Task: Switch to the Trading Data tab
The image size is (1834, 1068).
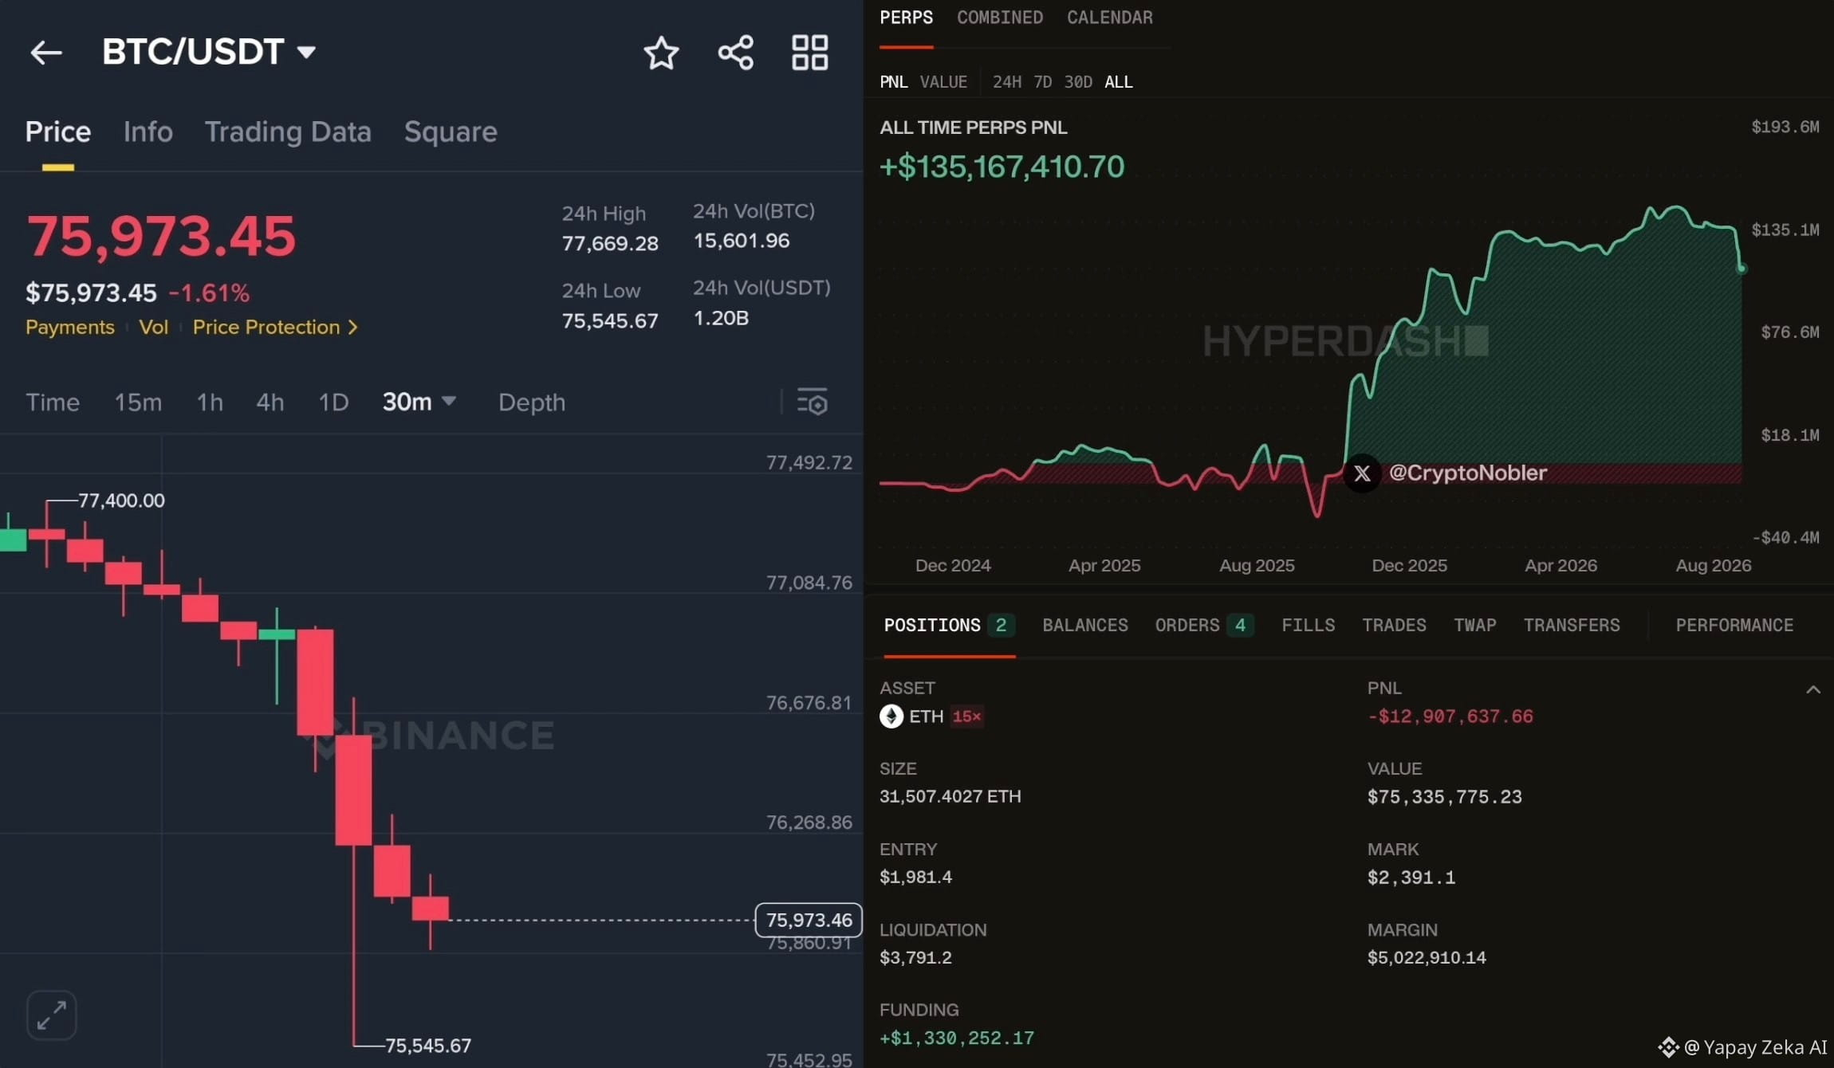Action: (x=288, y=132)
